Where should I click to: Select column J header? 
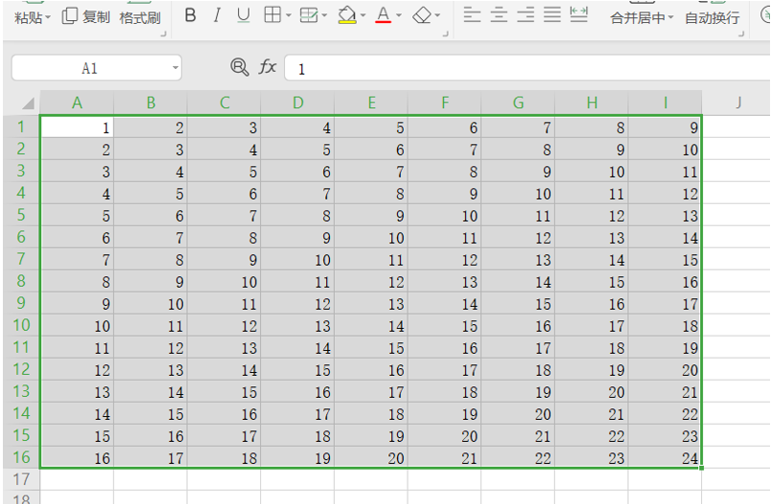click(x=737, y=102)
